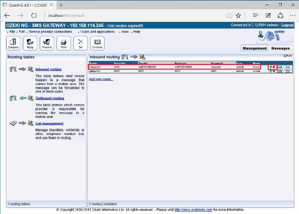This screenshot has width=299, height=214.
Task: Visit the www.ozekisms.com footer link
Action: pyautogui.click(x=193, y=210)
